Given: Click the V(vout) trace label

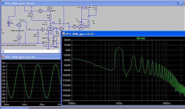Looking at the screenshot, I should [140, 38].
